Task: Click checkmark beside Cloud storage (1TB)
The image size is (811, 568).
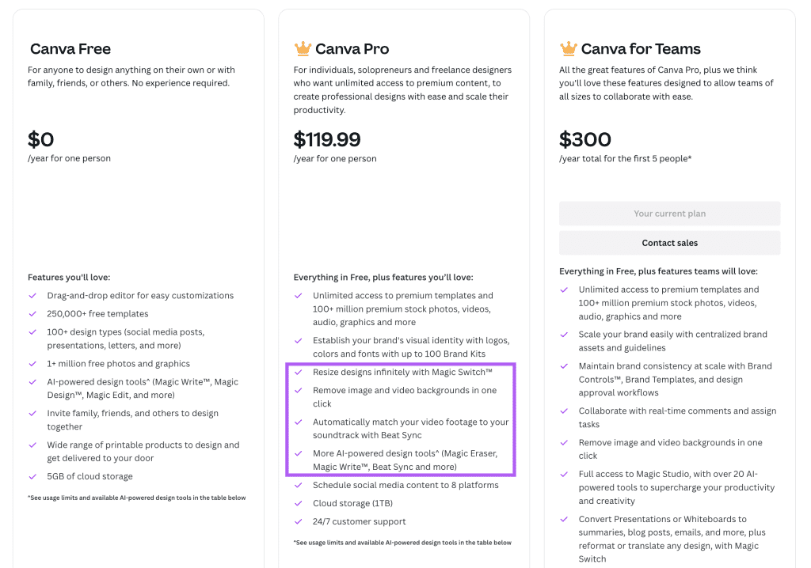Action: click(x=299, y=503)
